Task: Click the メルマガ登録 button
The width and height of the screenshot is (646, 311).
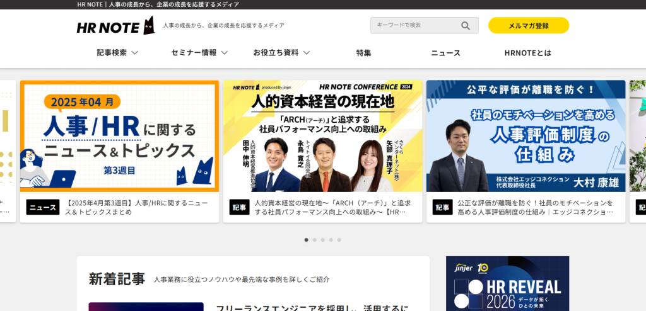Action: pyautogui.click(x=528, y=26)
